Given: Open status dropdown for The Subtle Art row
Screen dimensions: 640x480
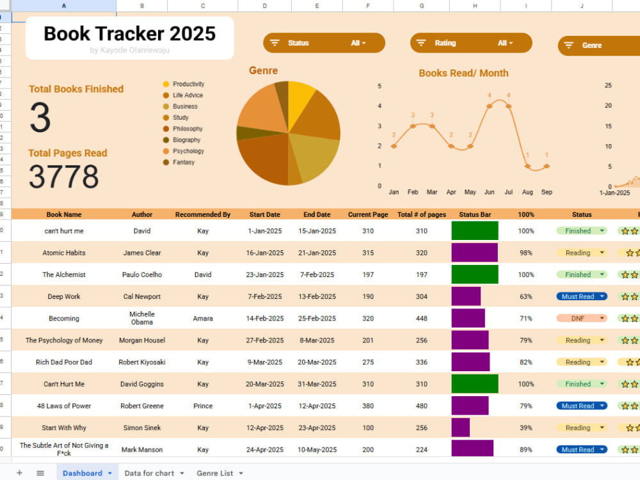Looking at the screenshot, I should [602, 450].
